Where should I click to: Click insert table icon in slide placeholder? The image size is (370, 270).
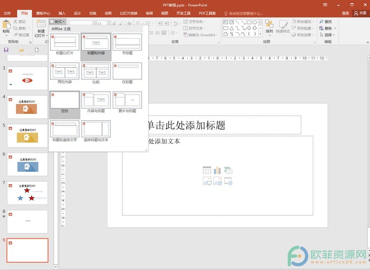(x=207, y=170)
